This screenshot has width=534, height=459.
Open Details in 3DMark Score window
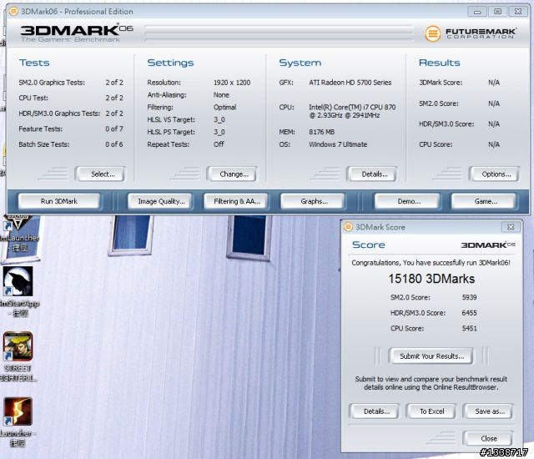click(375, 411)
